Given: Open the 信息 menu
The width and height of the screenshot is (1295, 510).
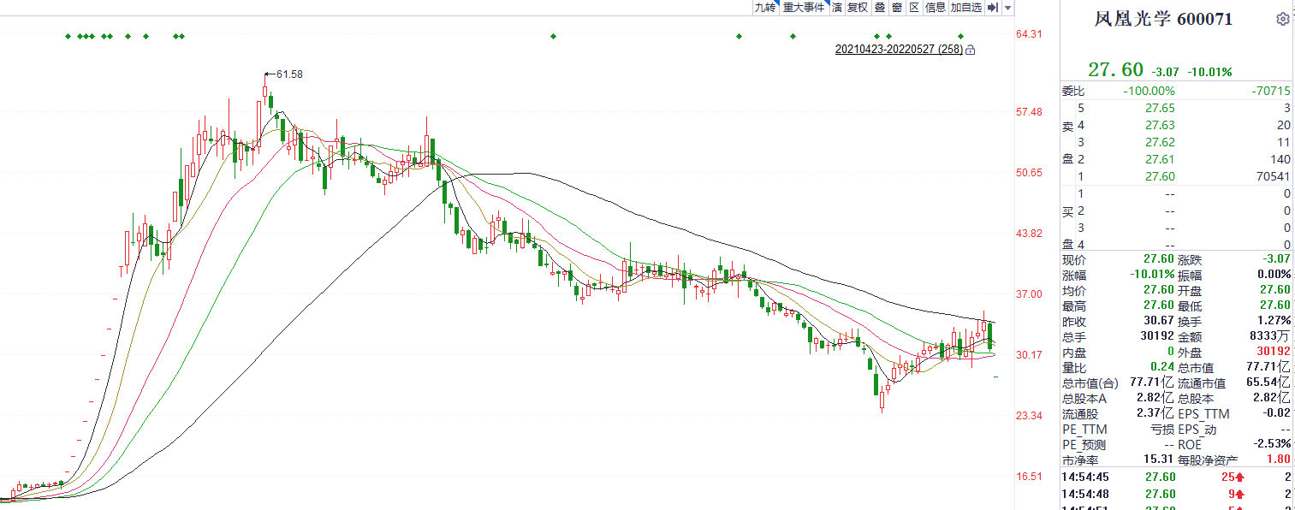Looking at the screenshot, I should (936, 8).
